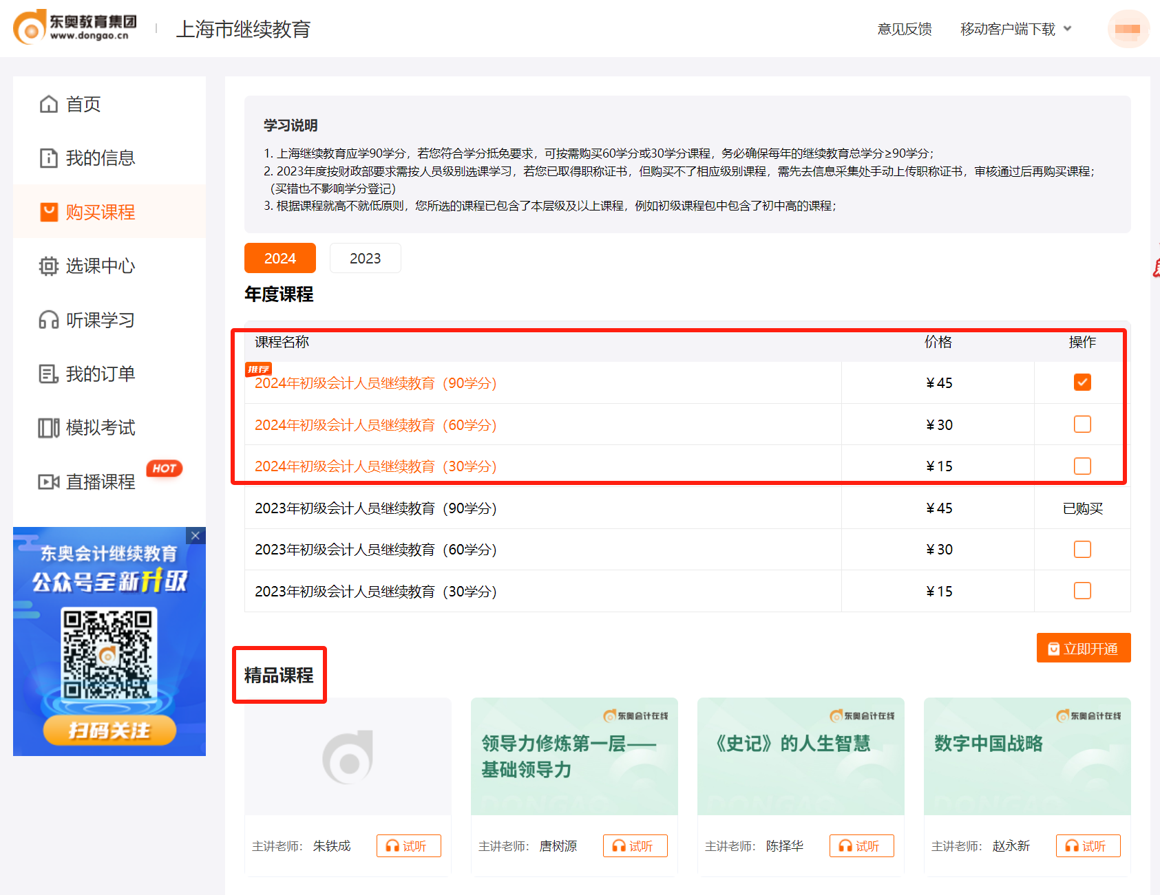
Task: Click the 立即开通 button
Action: pos(1083,647)
